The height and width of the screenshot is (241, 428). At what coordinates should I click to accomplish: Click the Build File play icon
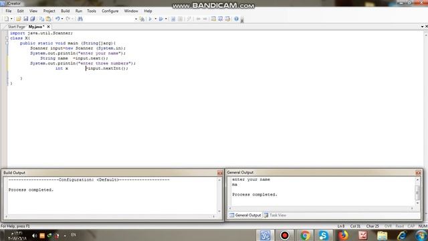pos(150,19)
